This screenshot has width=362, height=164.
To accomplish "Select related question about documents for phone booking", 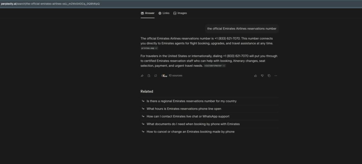I will tap(193, 124).
